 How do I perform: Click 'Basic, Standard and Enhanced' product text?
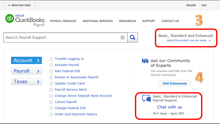pos(186,36)
